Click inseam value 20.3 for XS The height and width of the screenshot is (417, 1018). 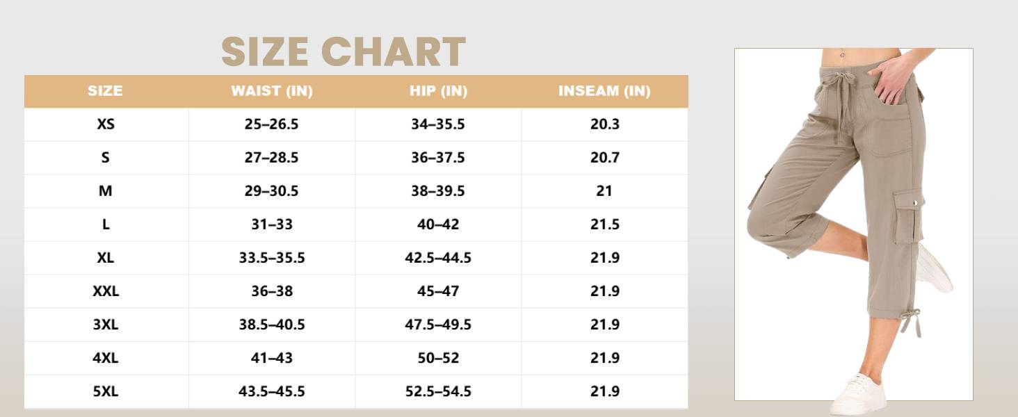point(605,124)
